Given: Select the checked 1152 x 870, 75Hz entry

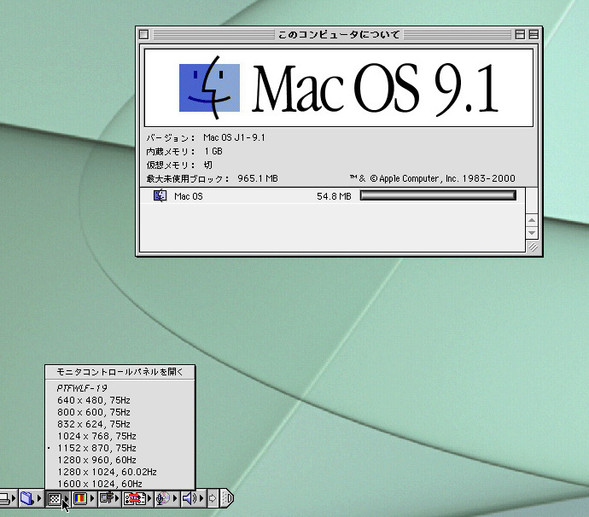Looking at the screenshot, I should pyautogui.click(x=120, y=448).
